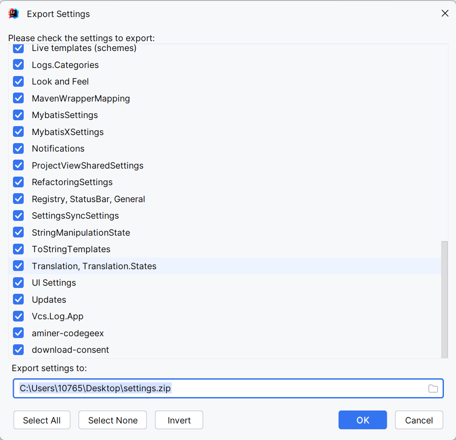Select the MavenWrapperMapping row label
Viewport: 456px width, 440px height.
coord(81,98)
